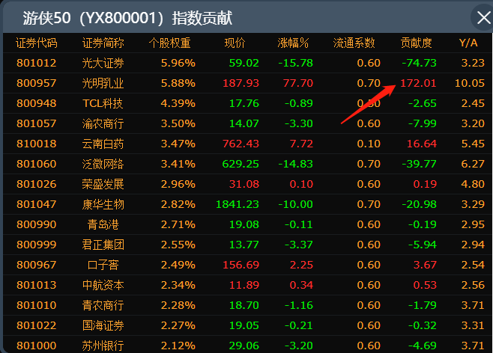
Task: Select stock code 800948
Action: tap(37, 103)
